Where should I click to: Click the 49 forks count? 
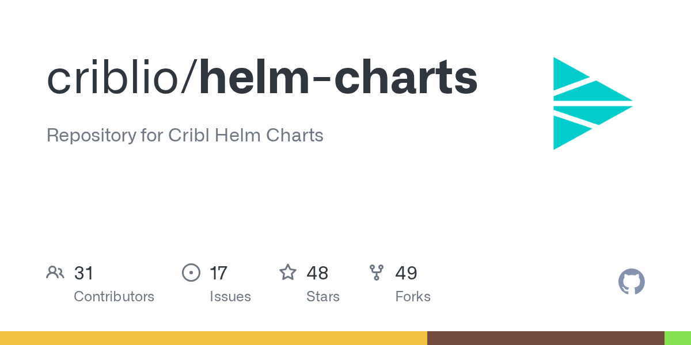pos(406,273)
